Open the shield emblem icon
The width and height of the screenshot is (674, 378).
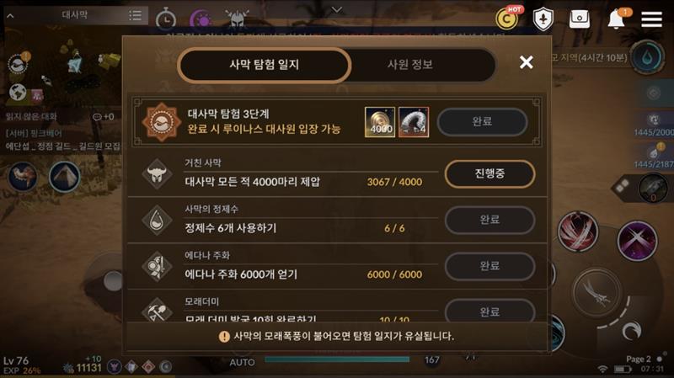click(x=543, y=19)
